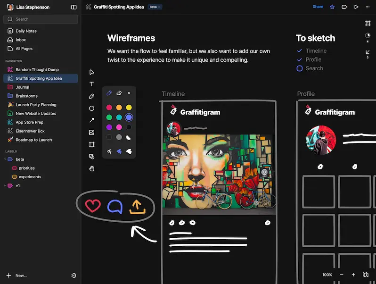Viewport: 376px width, 284px height.
Task: Select the layered shapes tool
Action: pos(91,157)
